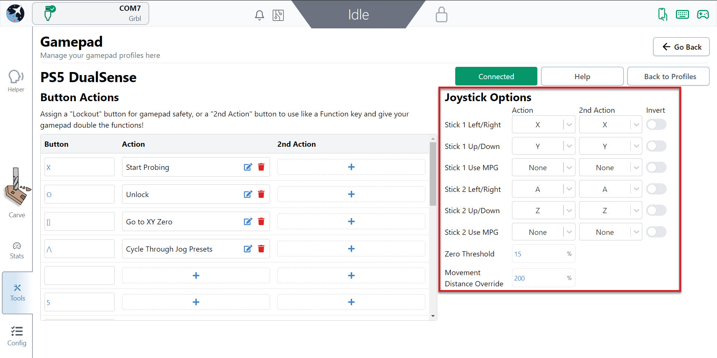Click the remote phone icon
The height and width of the screenshot is (358, 717).
662,15
